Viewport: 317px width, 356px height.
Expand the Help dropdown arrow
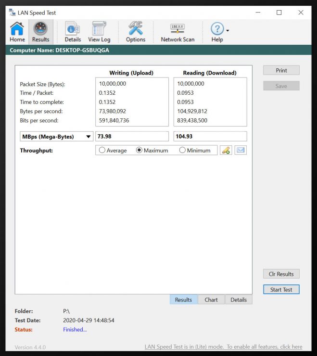pyautogui.click(x=228, y=30)
